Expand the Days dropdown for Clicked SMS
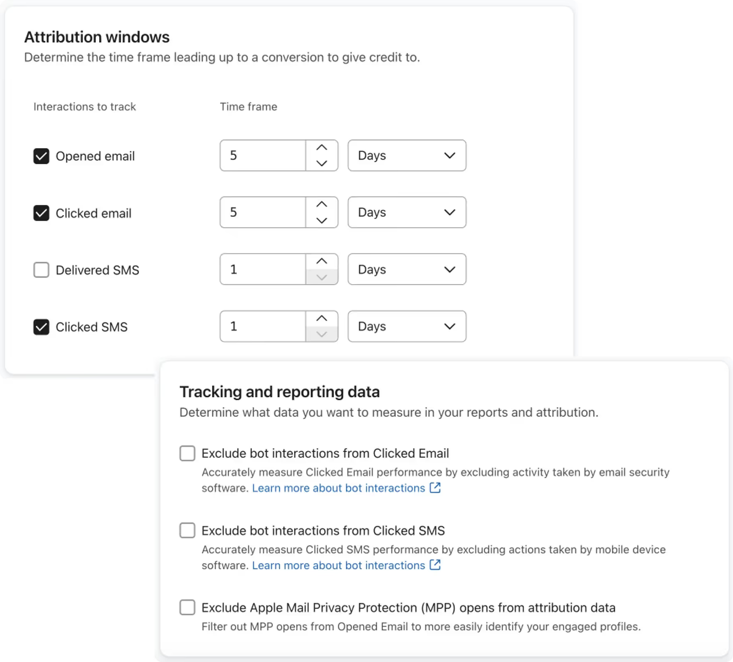 pyautogui.click(x=407, y=326)
